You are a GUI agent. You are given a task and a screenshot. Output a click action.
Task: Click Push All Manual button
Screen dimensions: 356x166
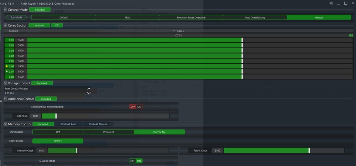(98, 124)
